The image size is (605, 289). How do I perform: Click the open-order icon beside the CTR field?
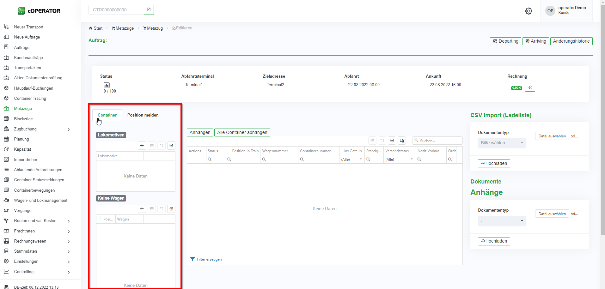point(149,10)
